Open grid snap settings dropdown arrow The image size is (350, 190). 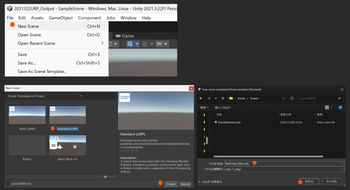(152, 44)
